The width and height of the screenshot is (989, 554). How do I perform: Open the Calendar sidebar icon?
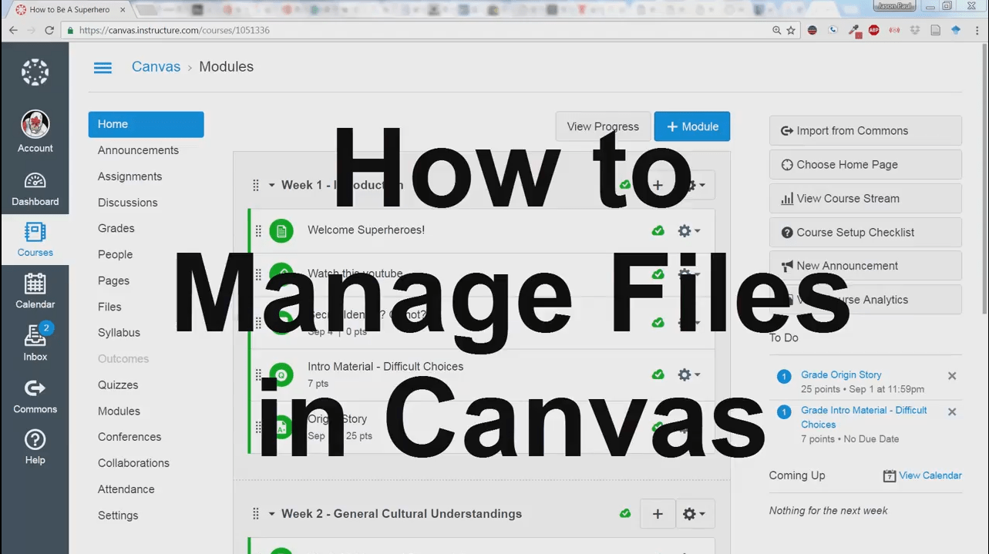(x=35, y=290)
